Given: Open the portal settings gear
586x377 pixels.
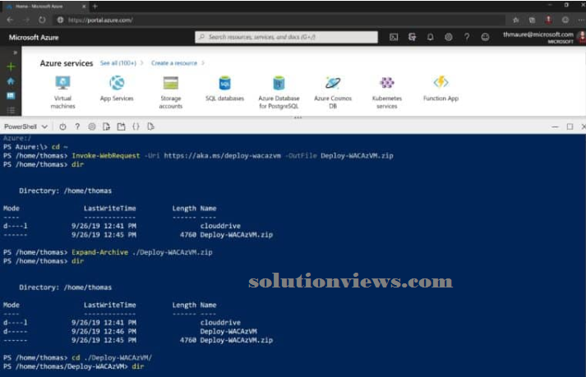Looking at the screenshot, I should [449, 37].
